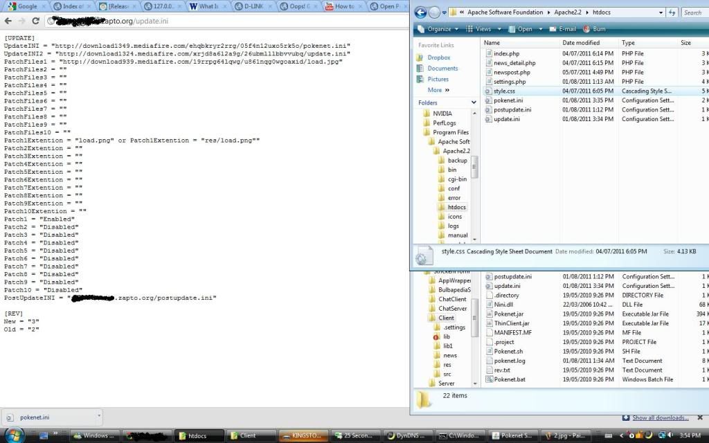Click the Pokenet.jar file icon

click(x=489, y=314)
